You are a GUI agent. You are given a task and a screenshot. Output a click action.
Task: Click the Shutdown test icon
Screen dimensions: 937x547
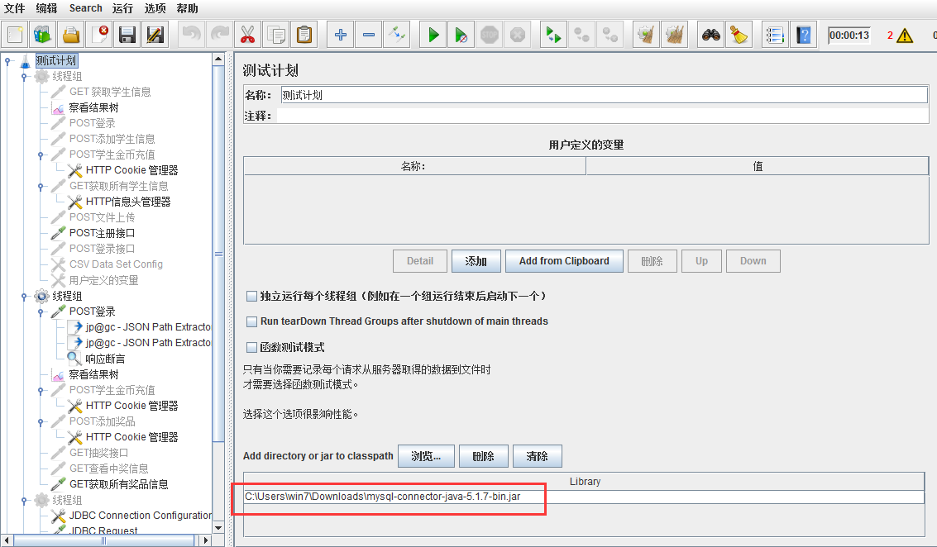pyautogui.click(x=518, y=35)
